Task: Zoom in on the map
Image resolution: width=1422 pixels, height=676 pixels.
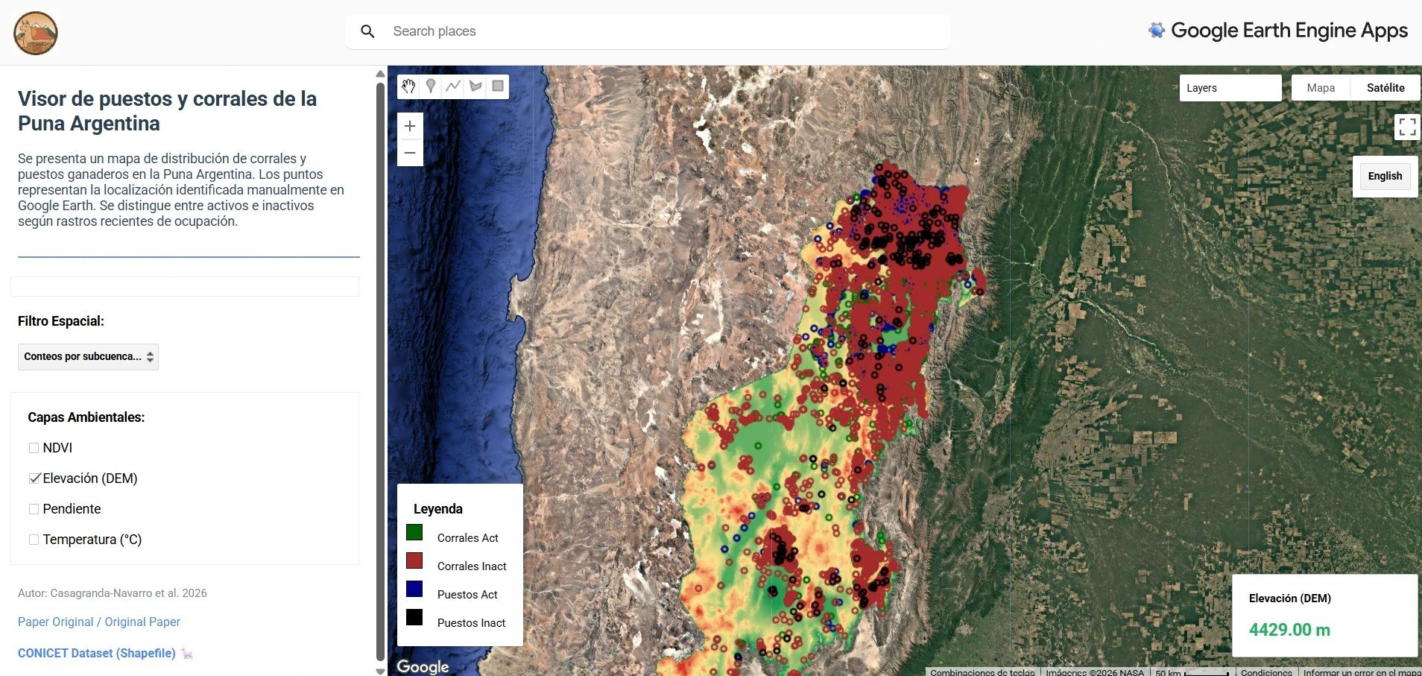Action: click(410, 126)
